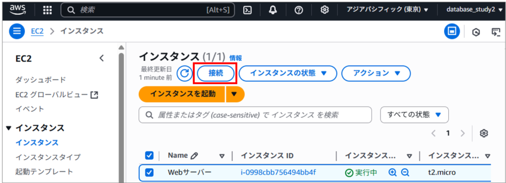Click the hexagon clock icon in header
Screen dimensions: 506x183
pos(476,32)
